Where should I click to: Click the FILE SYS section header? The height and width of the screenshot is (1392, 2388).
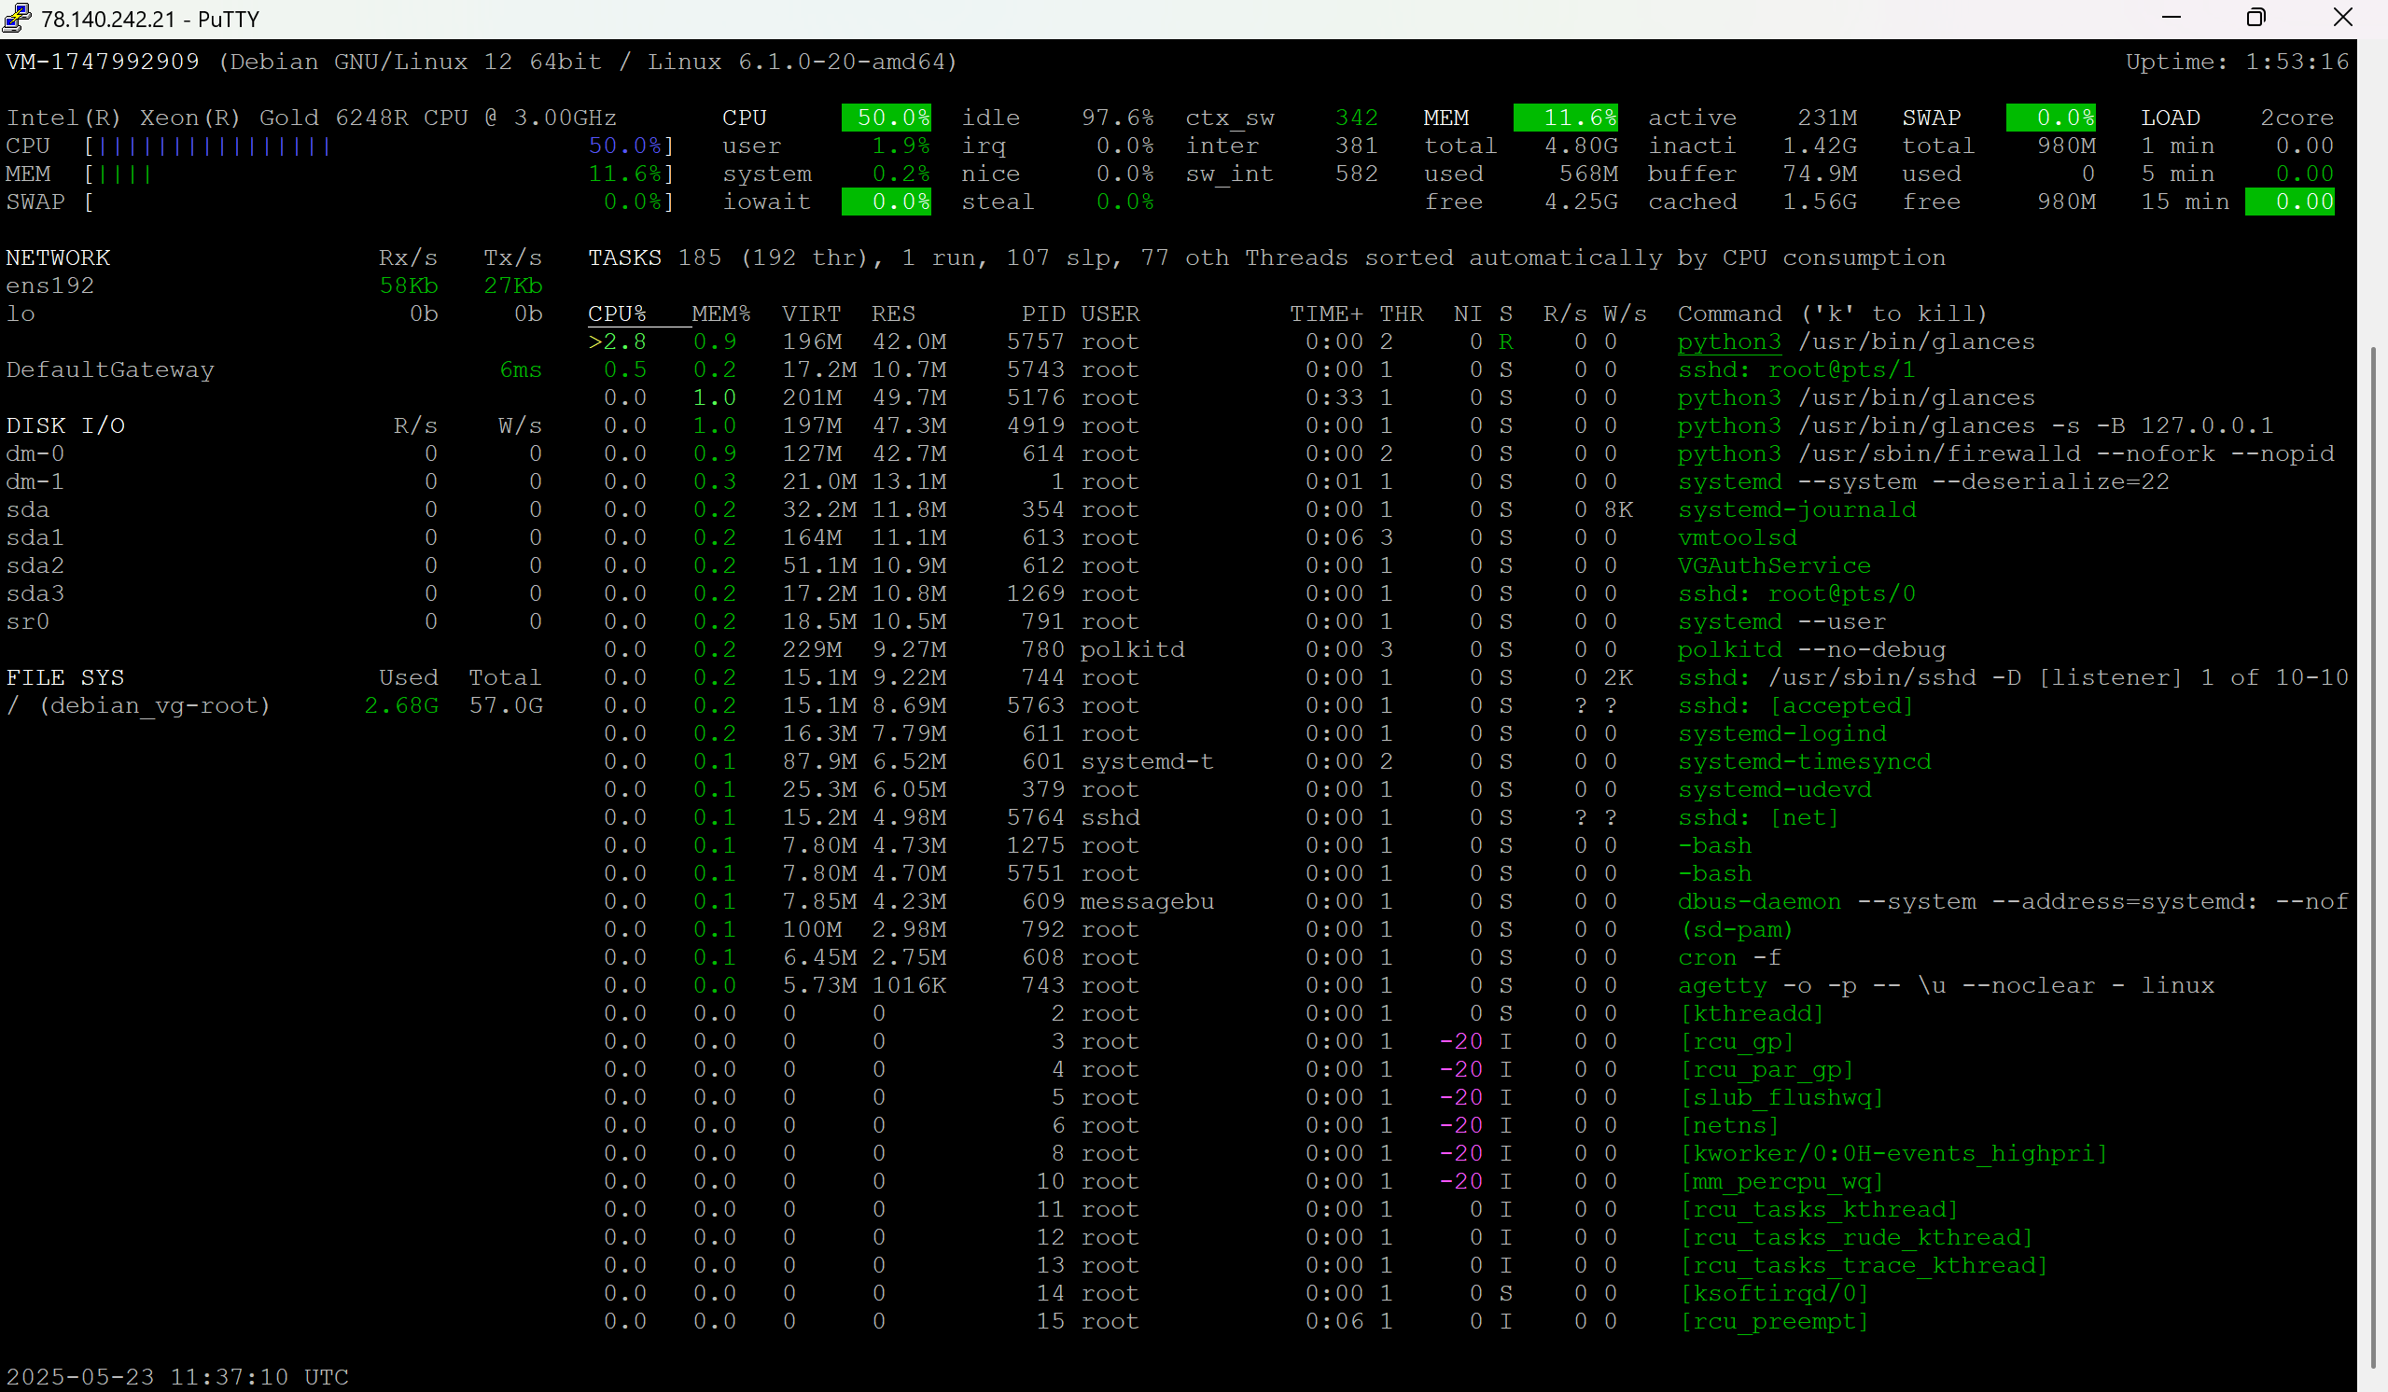click(x=65, y=677)
